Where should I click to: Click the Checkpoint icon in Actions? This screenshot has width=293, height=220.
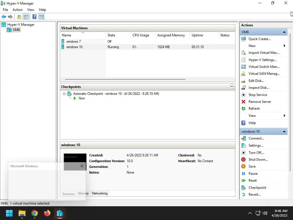pyautogui.click(x=243, y=188)
